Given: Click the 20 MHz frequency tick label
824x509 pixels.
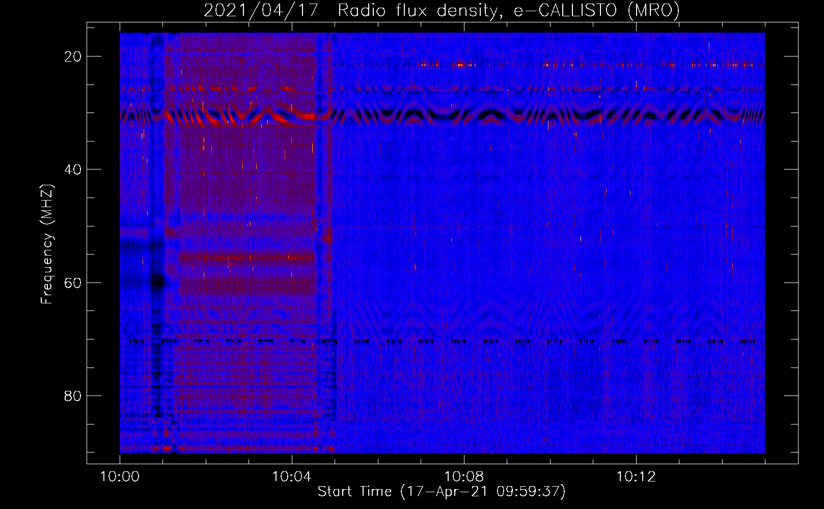Looking at the screenshot, I should point(73,56).
